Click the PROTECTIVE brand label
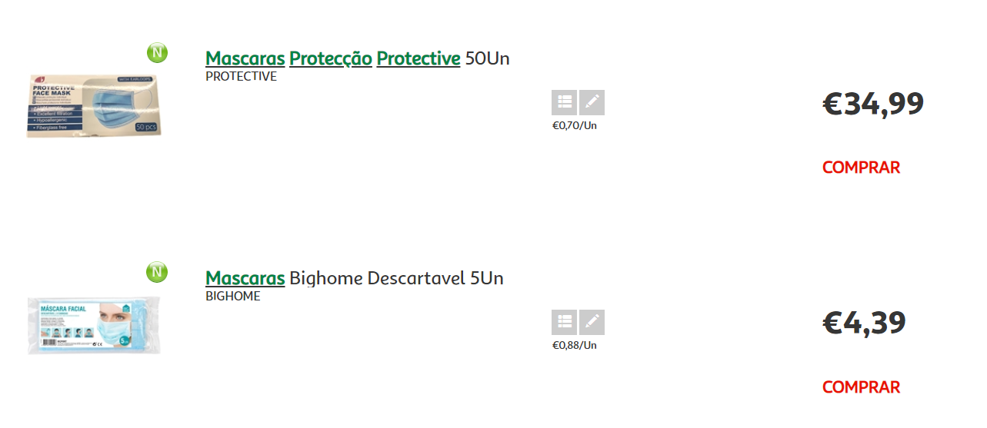Screen dimensions: 987x428 pos(241,77)
